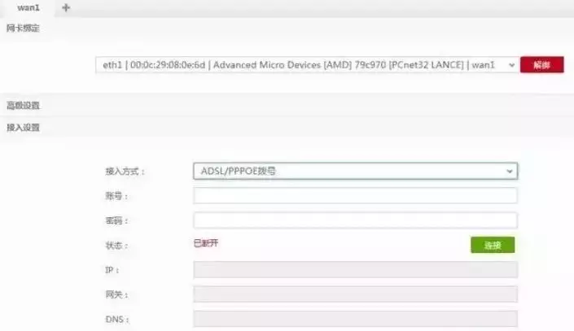Click the 账号 account input field

pos(356,196)
